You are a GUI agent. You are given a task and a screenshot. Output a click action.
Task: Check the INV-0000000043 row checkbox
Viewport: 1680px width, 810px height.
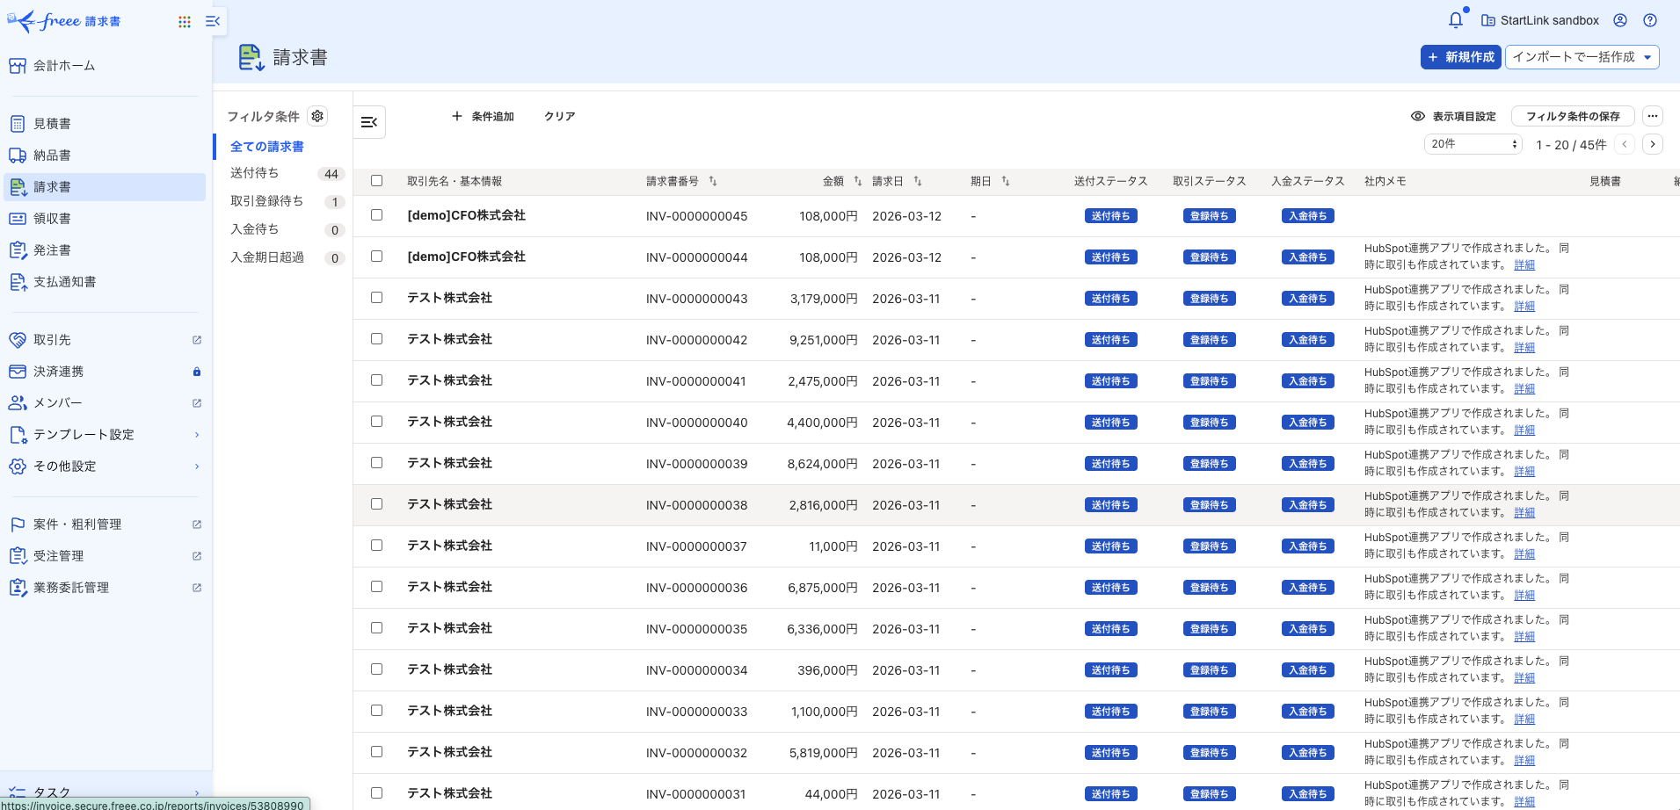coord(377,298)
